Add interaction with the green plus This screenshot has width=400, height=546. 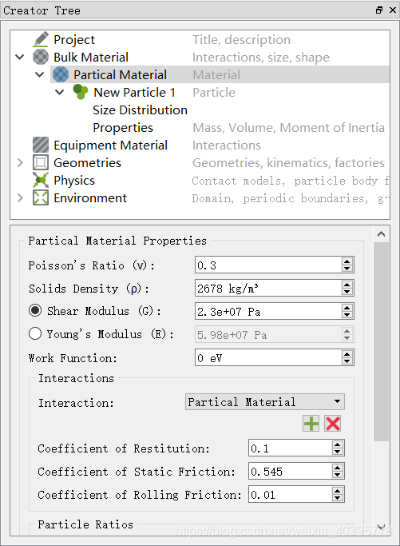pyautogui.click(x=311, y=424)
